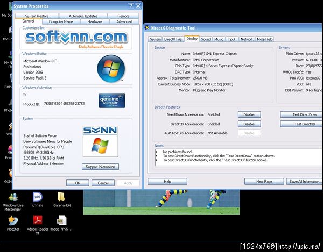Switch to DirectX System tab
The width and height of the screenshot is (323, 252).
[155, 39]
